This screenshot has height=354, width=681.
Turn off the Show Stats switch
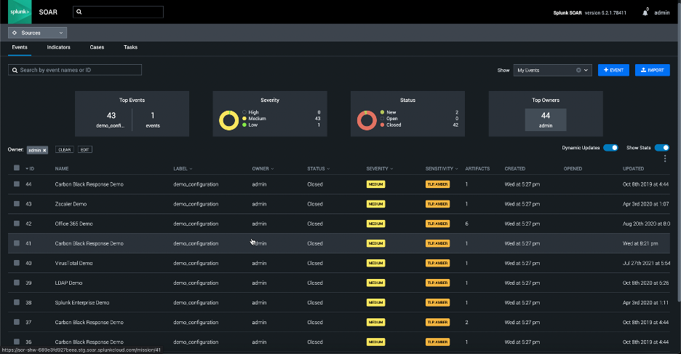(662, 148)
